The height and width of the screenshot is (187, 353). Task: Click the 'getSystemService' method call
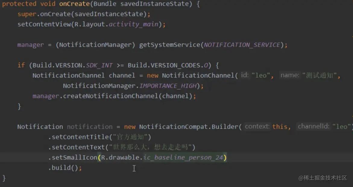[169, 45]
